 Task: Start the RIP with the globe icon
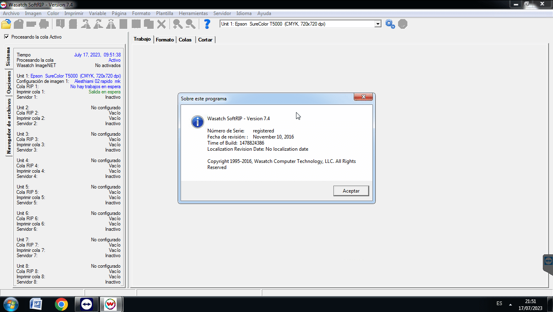tap(403, 24)
